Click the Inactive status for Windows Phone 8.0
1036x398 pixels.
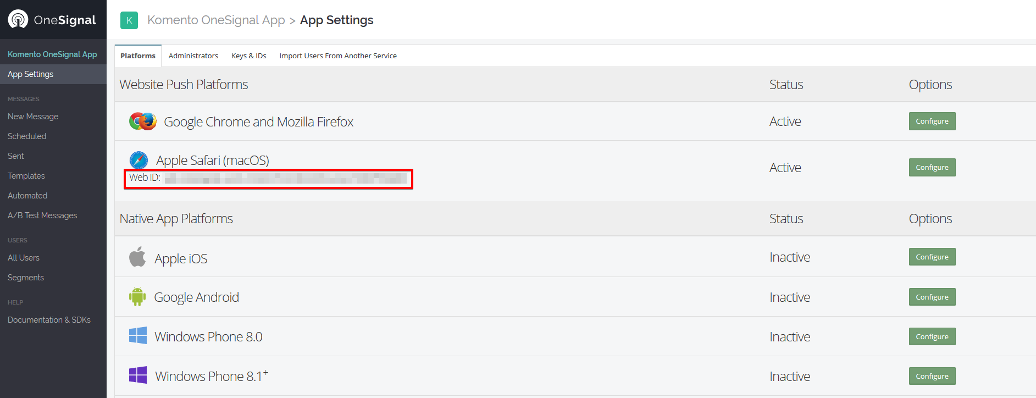tap(790, 337)
